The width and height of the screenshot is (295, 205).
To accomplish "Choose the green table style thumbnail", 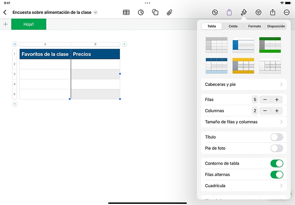I will pyautogui.click(x=270, y=45).
